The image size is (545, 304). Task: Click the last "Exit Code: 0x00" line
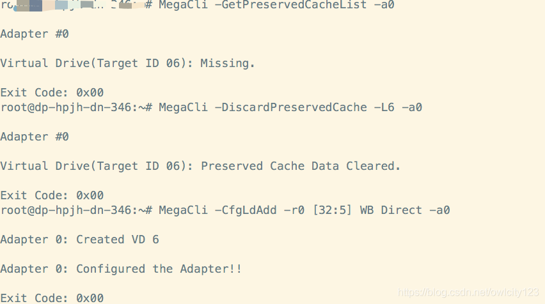52,298
